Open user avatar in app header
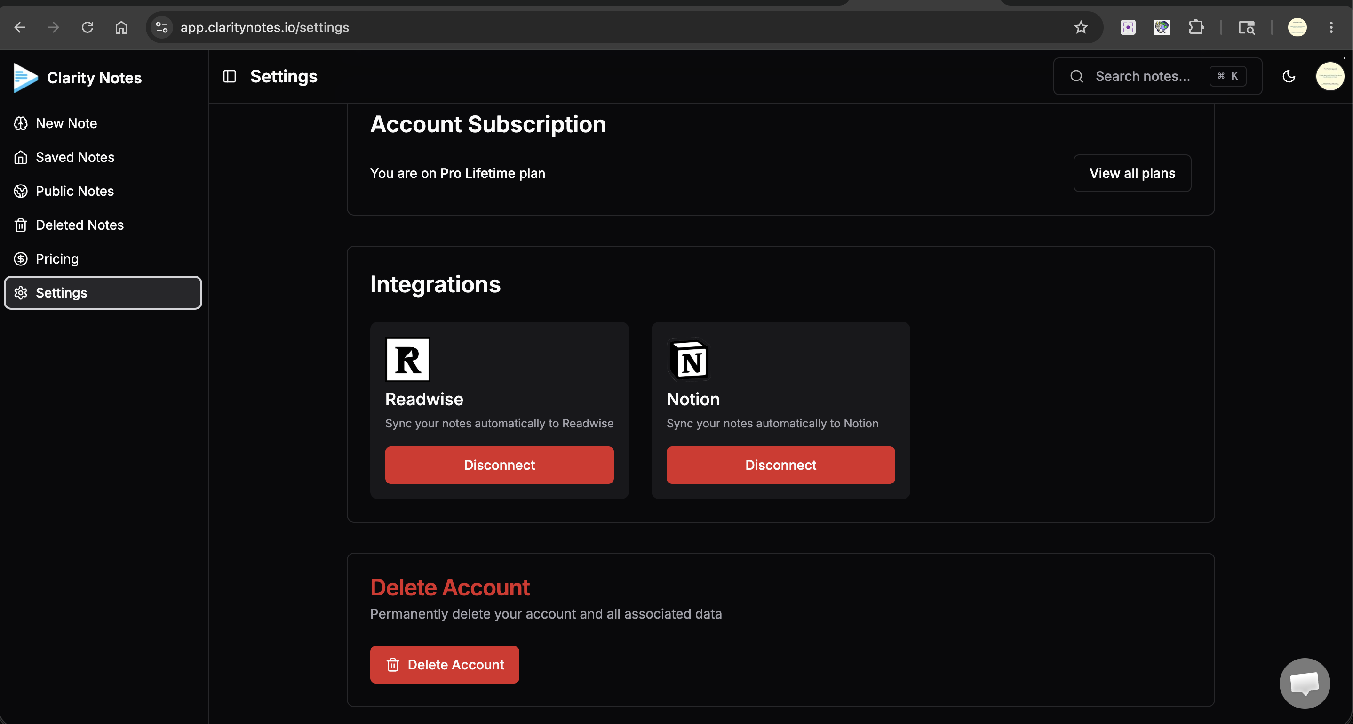This screenshot has width=1353, height=724. (1329, 77)
